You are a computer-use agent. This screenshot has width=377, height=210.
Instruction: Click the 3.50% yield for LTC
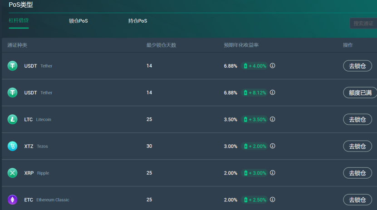[230, 119]
